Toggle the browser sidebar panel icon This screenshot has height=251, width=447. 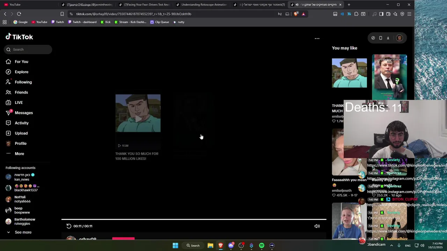(x=381, y=14)
